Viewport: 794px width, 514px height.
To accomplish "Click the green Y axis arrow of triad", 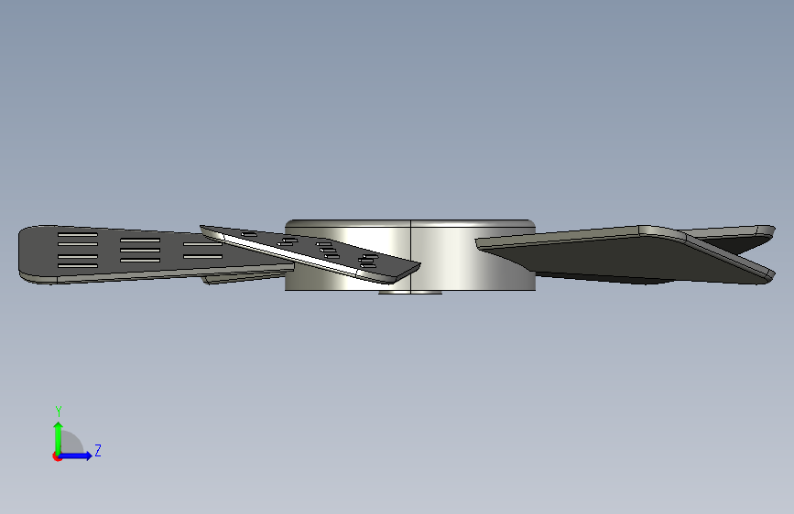I will (59, 437).
